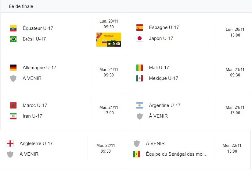
Task: Click the Germany flag icon
Action: tap(13, 68)
